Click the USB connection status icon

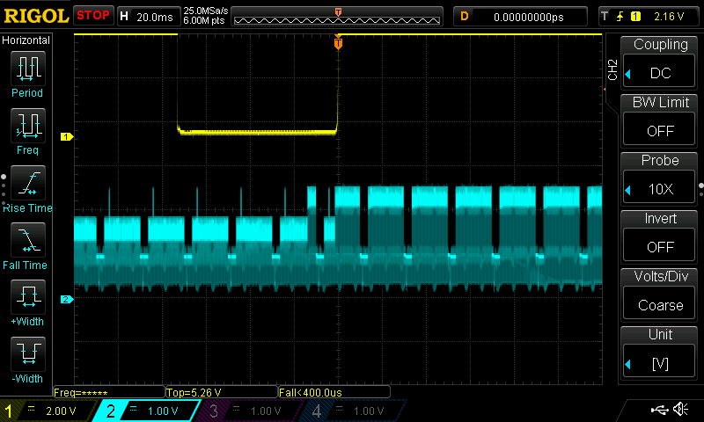tap(658, 410)
